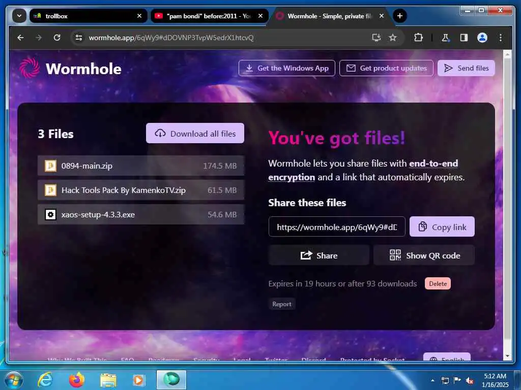Open a new browser tab

(400, 16)
